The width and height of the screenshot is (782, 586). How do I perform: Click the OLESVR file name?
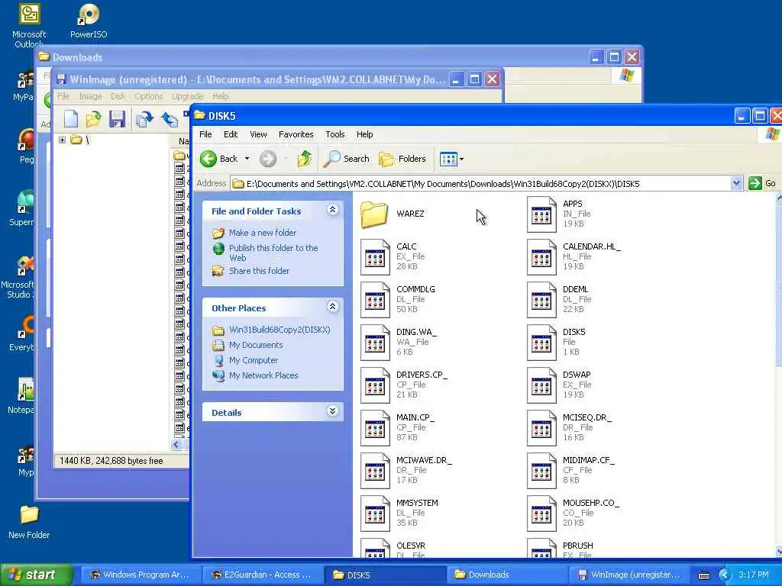[411, 546]
